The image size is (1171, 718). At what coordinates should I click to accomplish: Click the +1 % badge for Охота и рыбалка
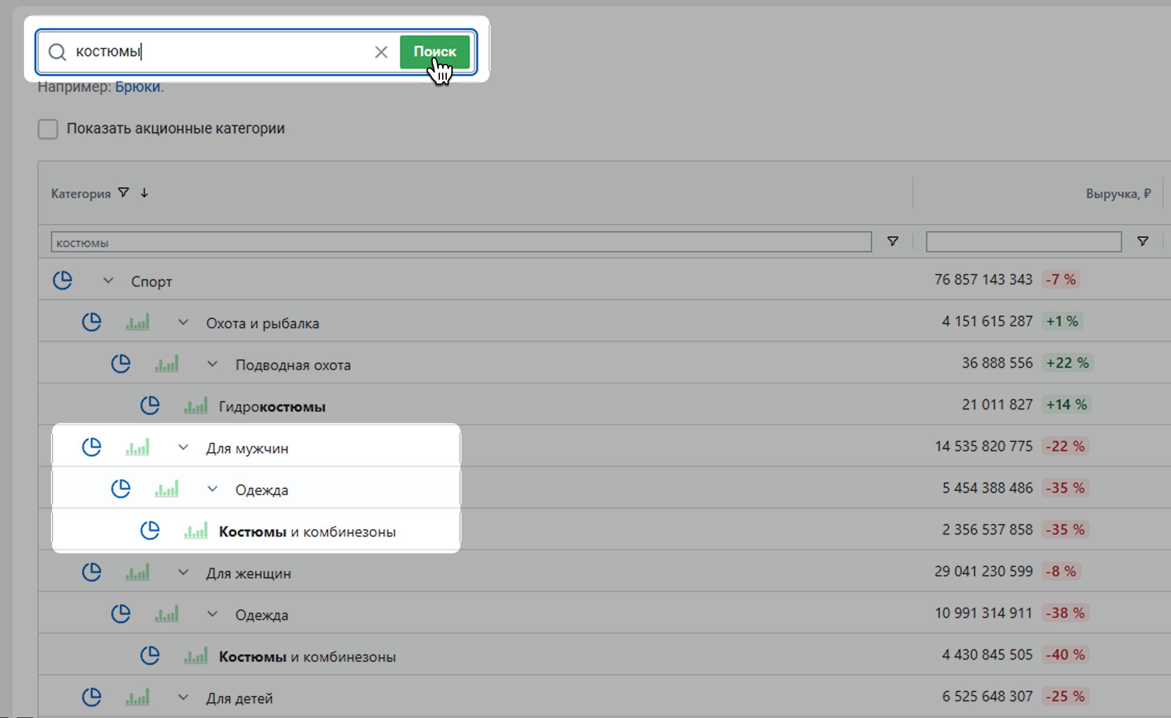(x=1062, y=321)
